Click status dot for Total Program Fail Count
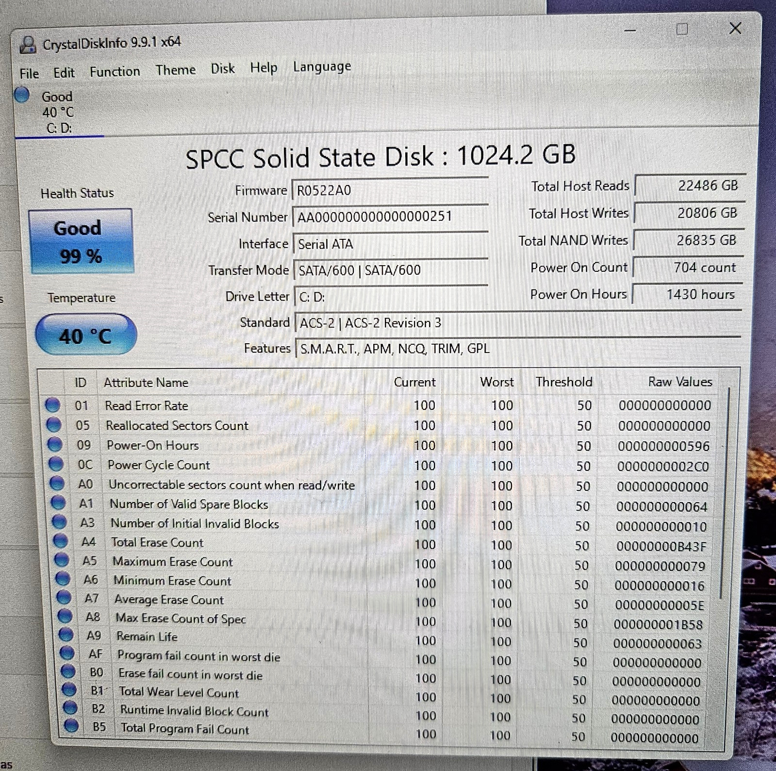 coord(71,726)
